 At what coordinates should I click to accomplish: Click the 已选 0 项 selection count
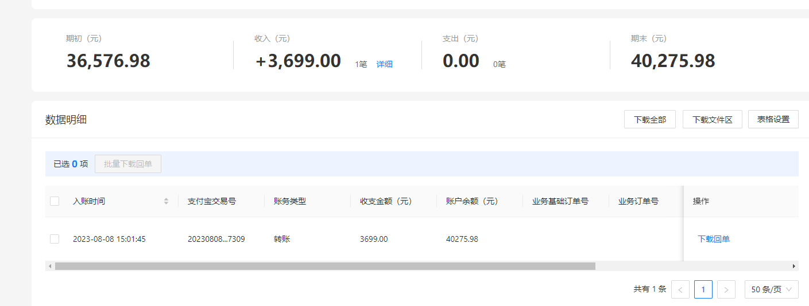pos(71,164)
